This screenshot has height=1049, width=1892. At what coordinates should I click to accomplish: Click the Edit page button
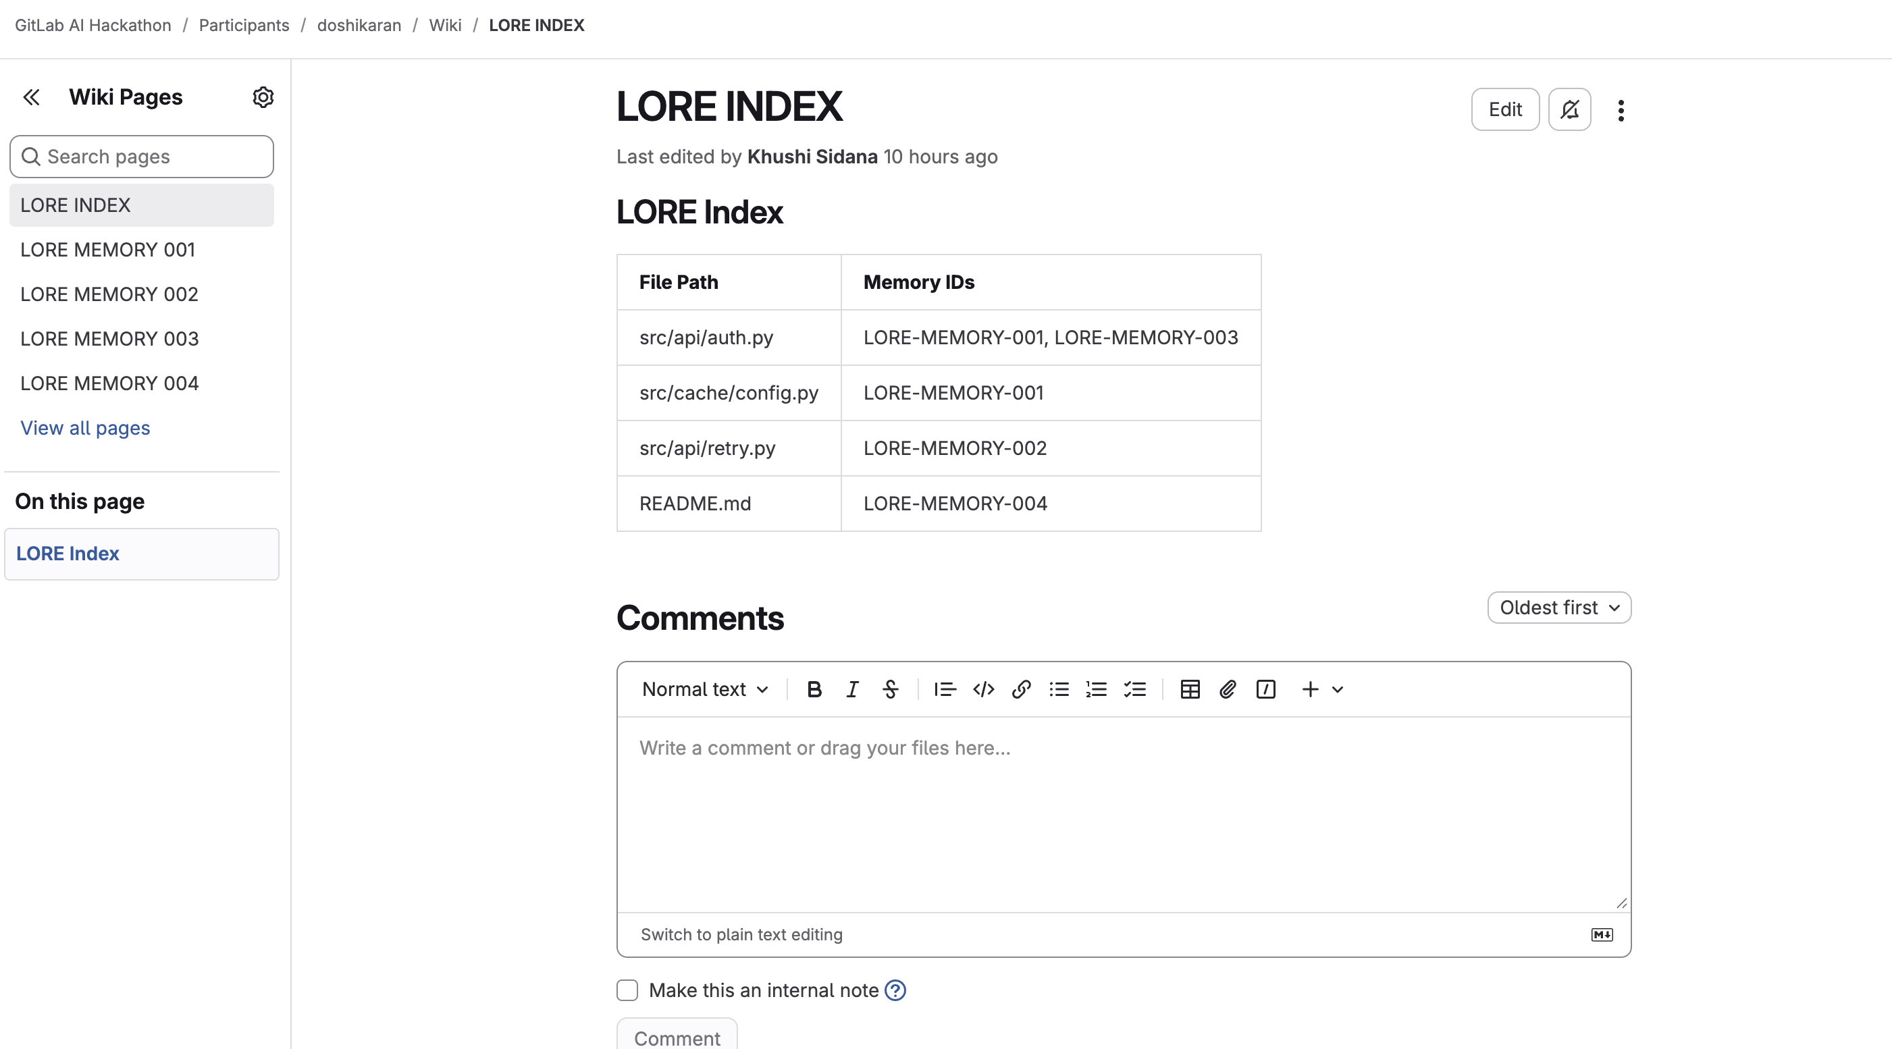point(1505,109)
